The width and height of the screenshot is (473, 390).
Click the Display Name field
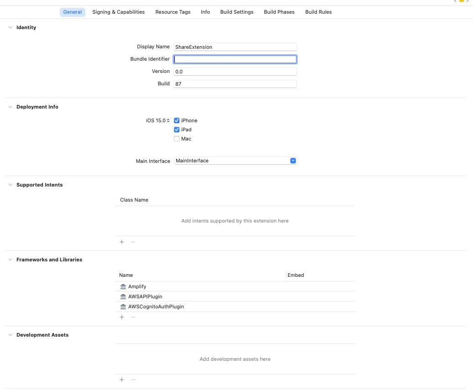235,47
